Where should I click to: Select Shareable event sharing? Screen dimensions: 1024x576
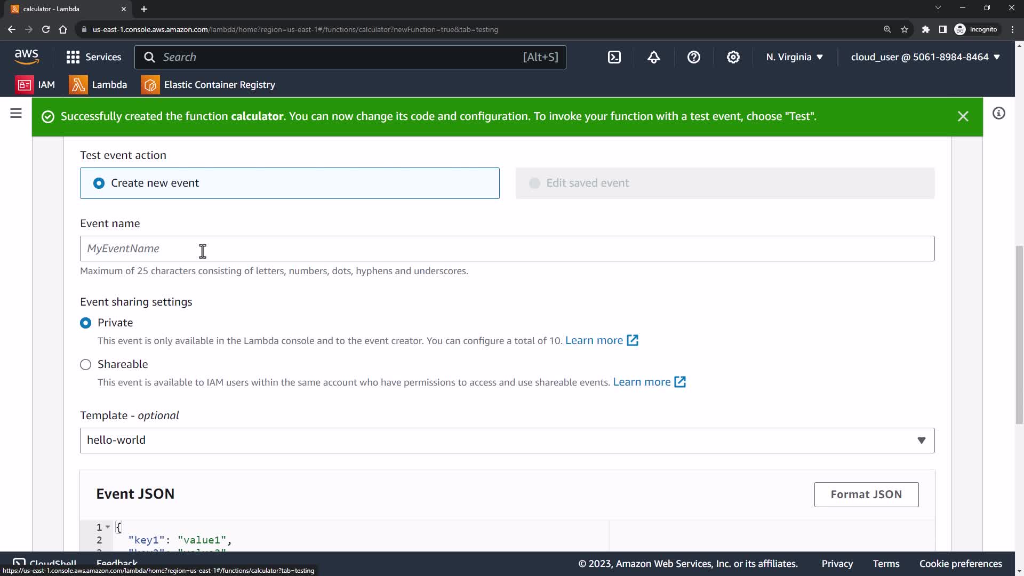click(85, 364)
